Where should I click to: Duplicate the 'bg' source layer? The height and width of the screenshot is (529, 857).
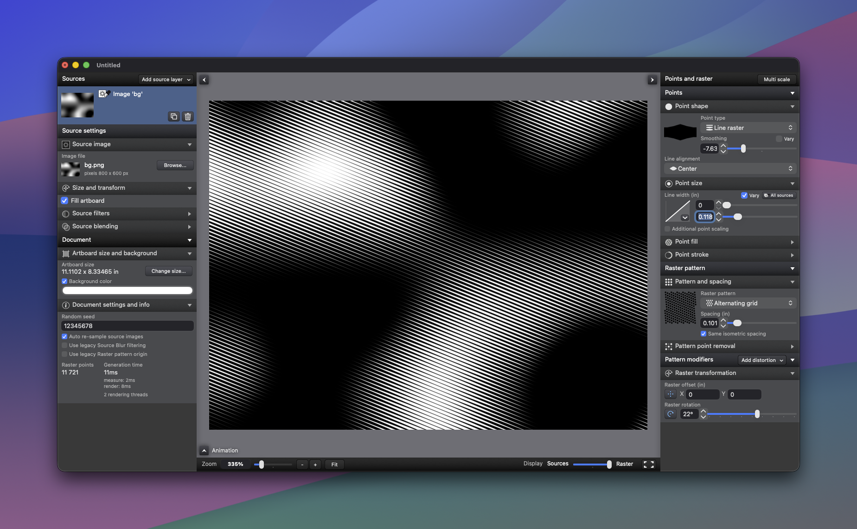[x=174, y=116]
